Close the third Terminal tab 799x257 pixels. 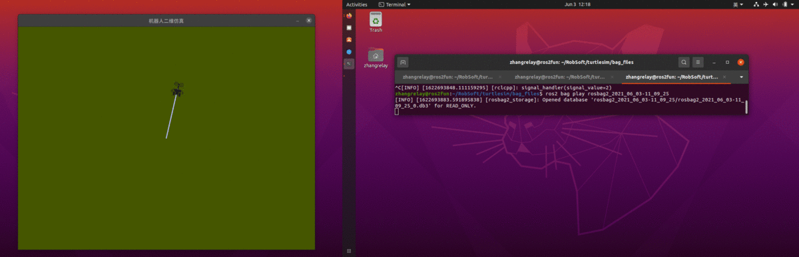click(x=724, y=77)
